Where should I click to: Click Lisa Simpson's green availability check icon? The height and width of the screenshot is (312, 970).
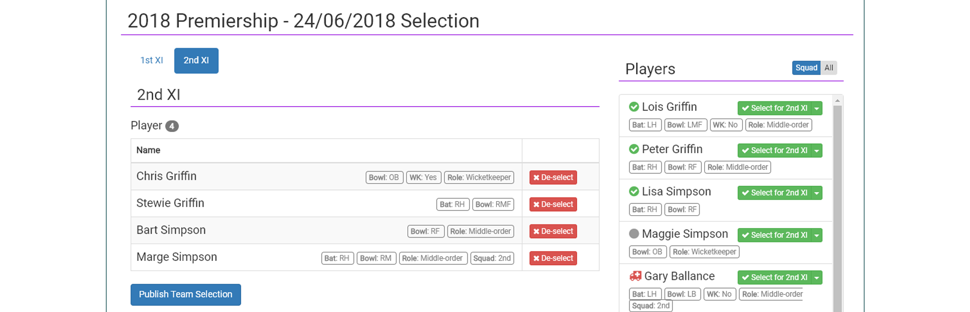[634, 191]
